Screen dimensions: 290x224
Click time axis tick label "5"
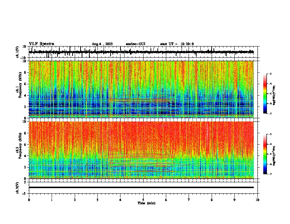pyautogui.click(x=143, y=200)
